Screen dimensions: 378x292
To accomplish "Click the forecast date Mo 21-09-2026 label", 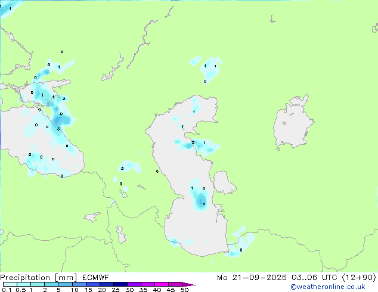I will pos(252,278).
